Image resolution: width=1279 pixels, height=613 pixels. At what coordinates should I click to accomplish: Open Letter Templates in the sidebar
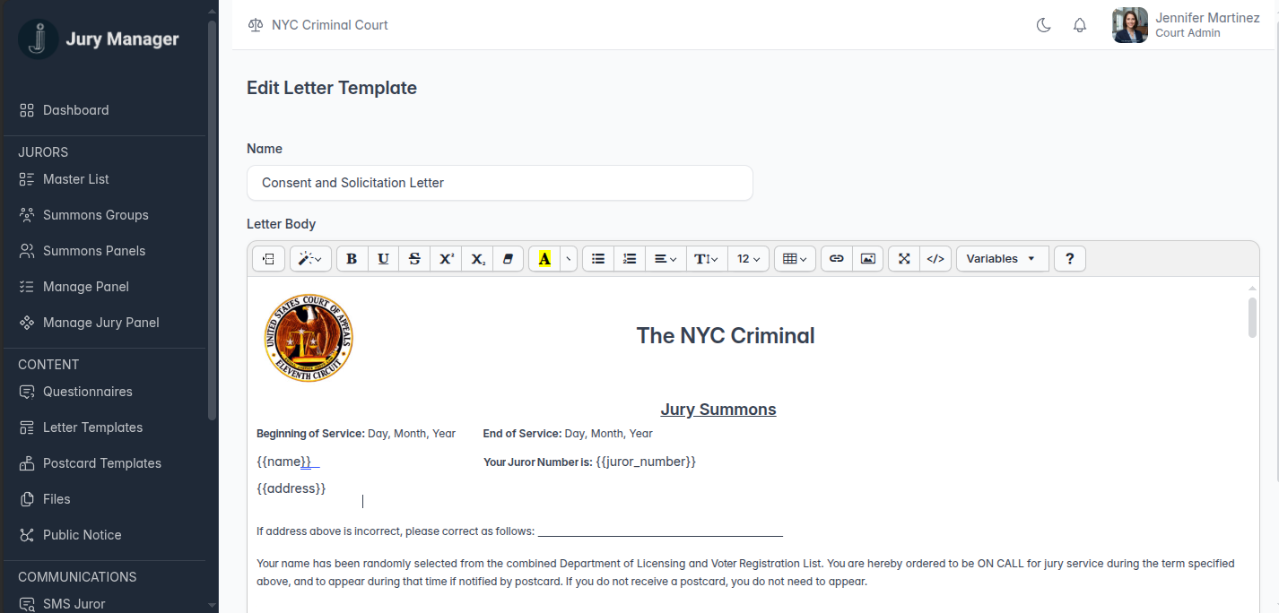point(92,427)
